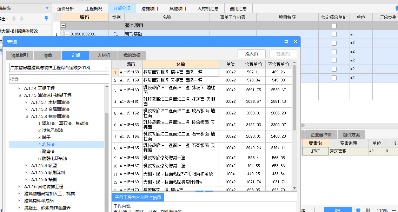
Task: Select tree item 5 耐磨漆
Action: [47, 152]
